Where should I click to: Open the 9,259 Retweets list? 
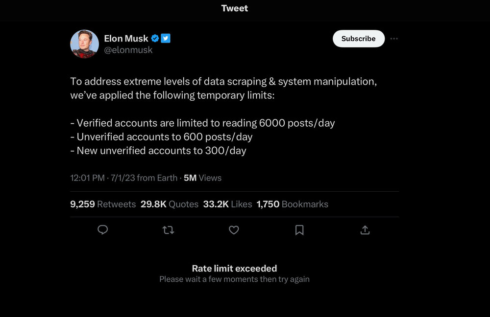click(103, 204)
